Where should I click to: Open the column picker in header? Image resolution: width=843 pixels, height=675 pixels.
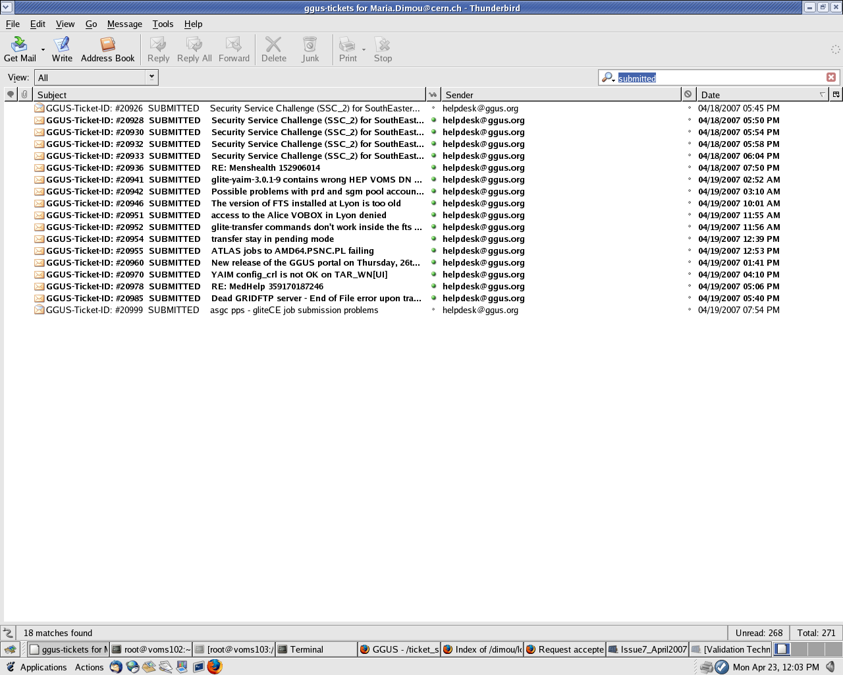[836, 94]
